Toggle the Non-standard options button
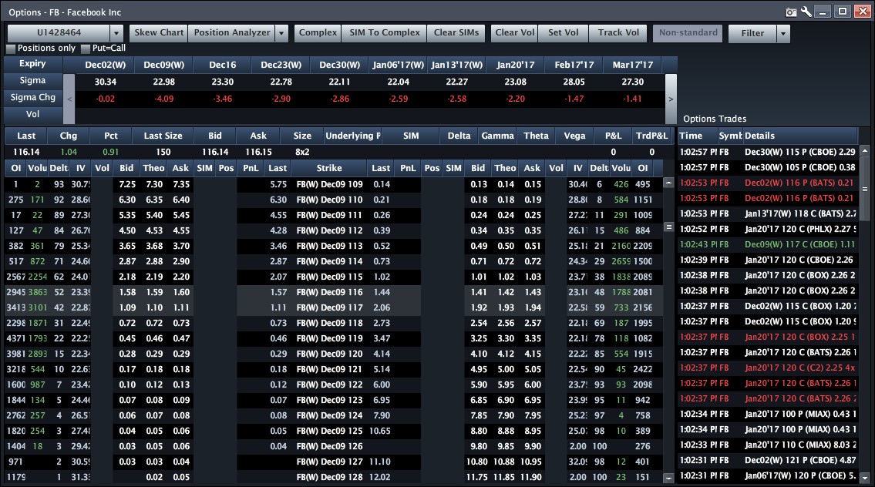This screenshot has height=487, width=875. point(688,33)
